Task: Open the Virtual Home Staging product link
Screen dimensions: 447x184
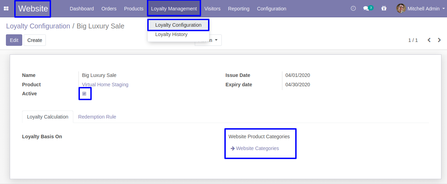Action: pos(105,85)
